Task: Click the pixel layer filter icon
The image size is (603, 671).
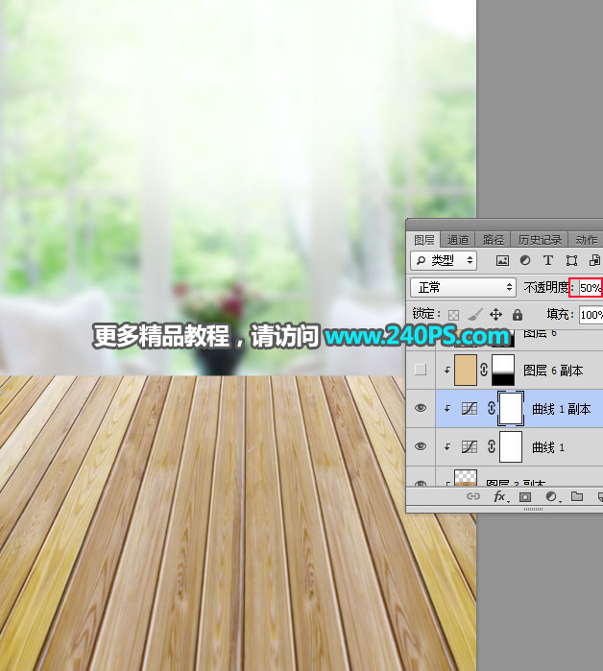Action: point(502,260)
